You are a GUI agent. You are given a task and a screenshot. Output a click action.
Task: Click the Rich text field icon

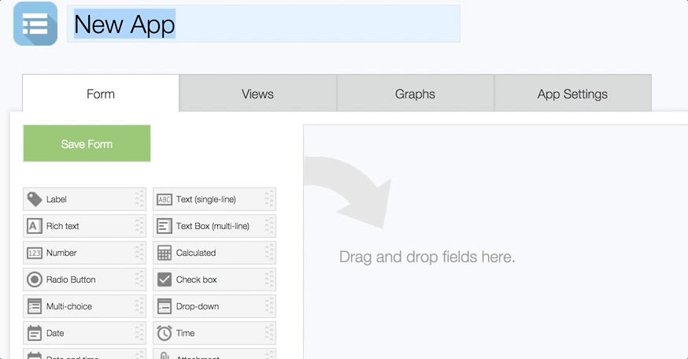click(x=35, y=226)
